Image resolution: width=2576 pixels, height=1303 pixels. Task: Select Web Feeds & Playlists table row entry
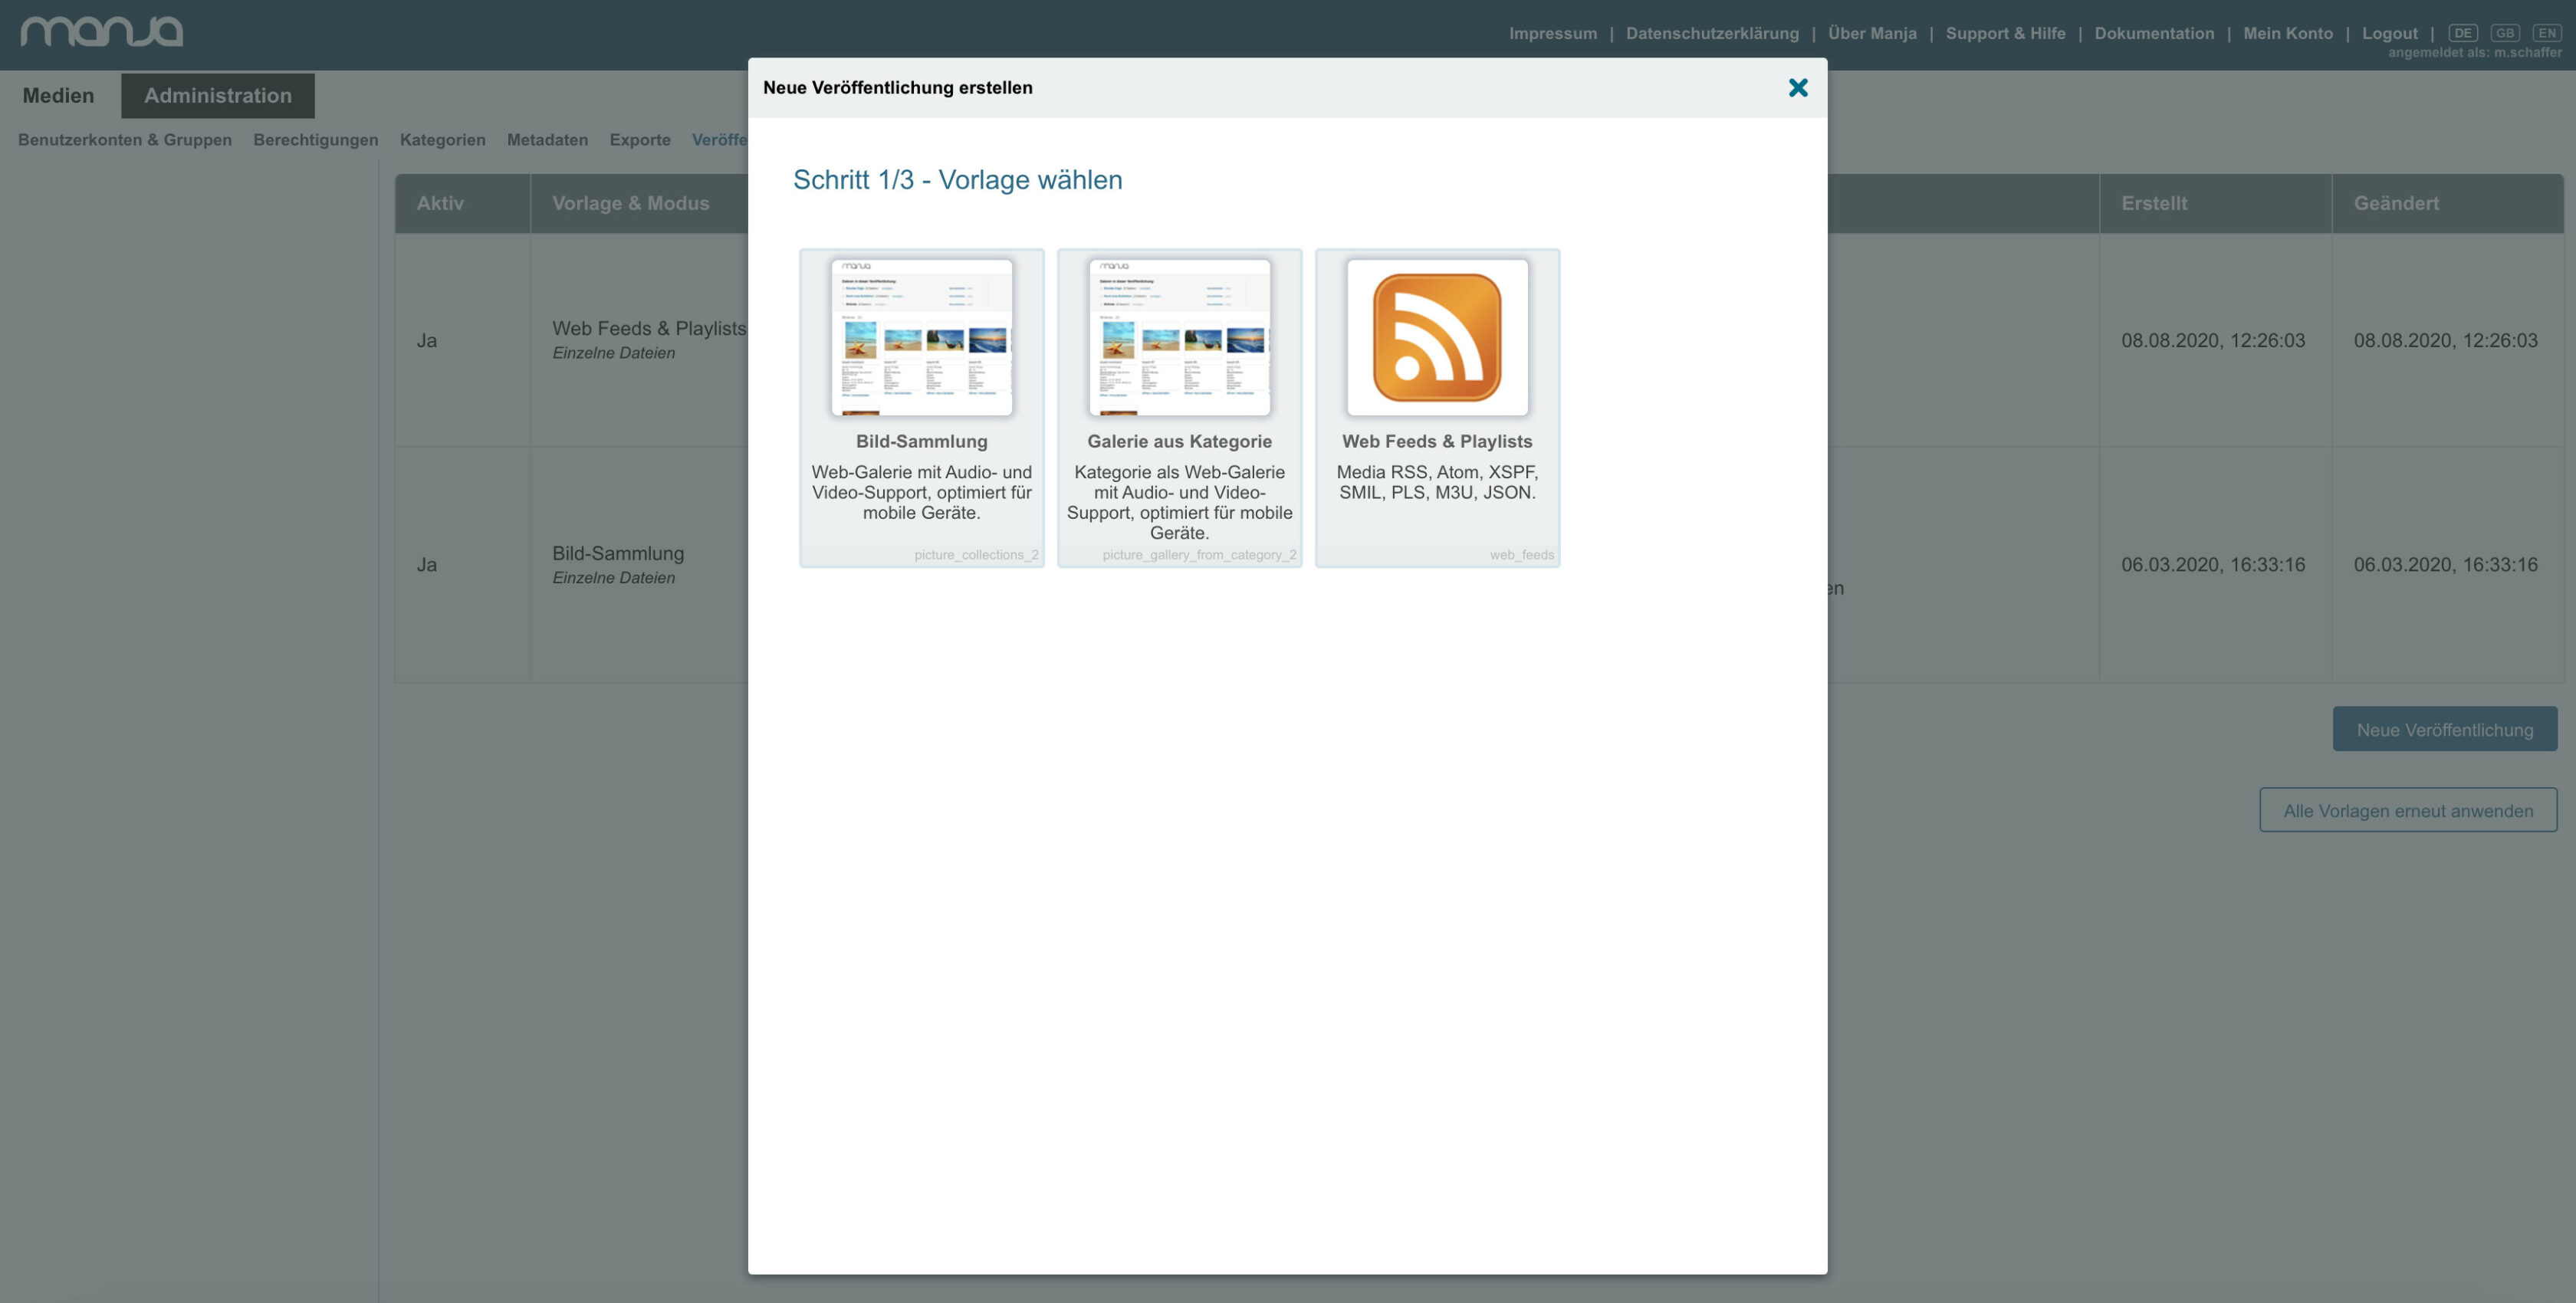pyautogui.click(x=649, y=328)
